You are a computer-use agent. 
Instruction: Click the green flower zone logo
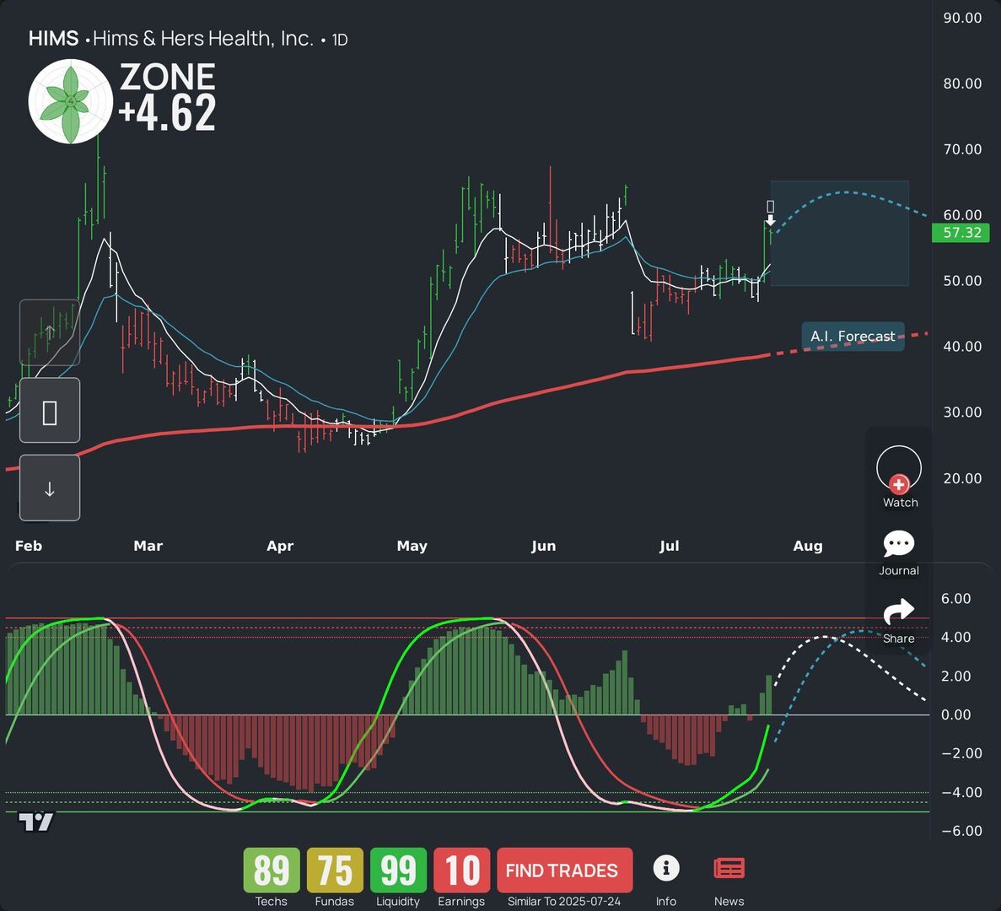pyautogui.click(x=71, y=101)
